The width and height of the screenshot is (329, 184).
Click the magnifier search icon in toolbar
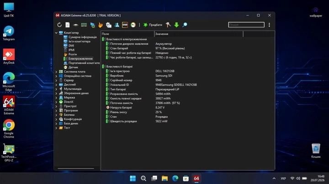185,25
